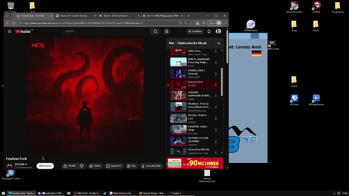Image resolution: width=349 pixels, height=196 pixels.
Task: Open options for Vau Boy Made to Last item
Action: [x=216, y=118]
